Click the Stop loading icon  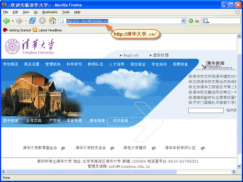click(42, 21)
